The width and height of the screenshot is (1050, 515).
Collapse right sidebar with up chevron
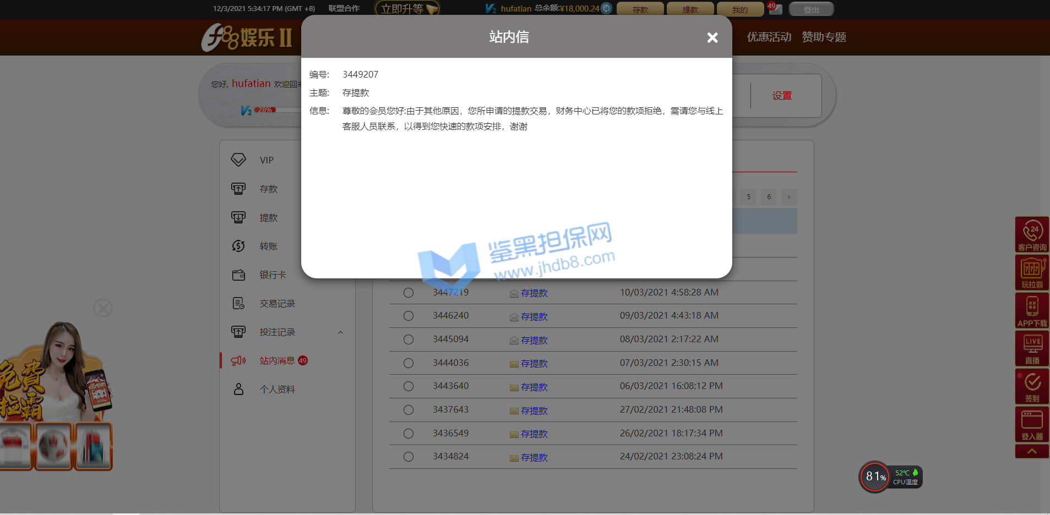point(1031,452)
